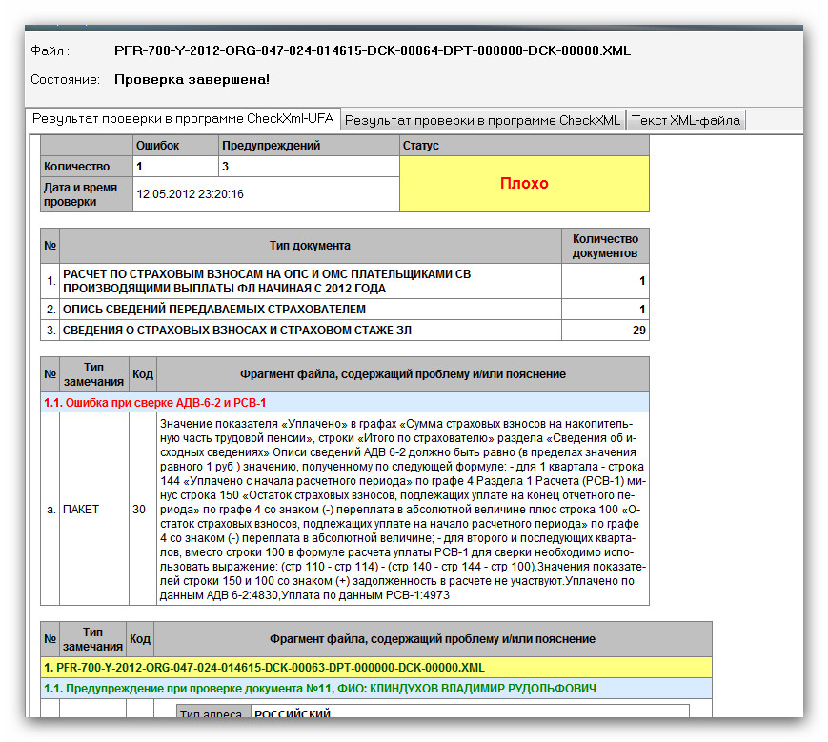Click the Проверка завершена! status text
Viewport: 828px width, 742px height.
[x=192, y=80]
